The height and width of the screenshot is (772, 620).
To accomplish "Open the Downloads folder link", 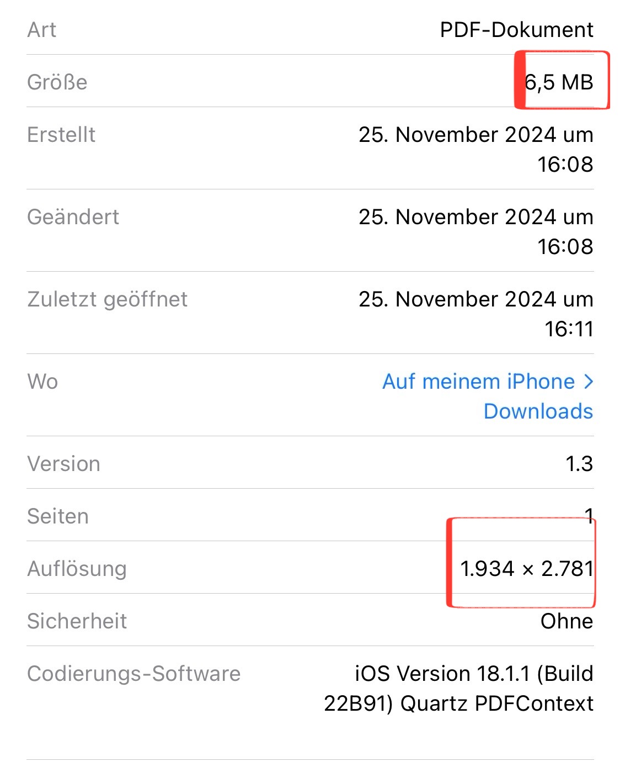I will click(x=538, y=411).
